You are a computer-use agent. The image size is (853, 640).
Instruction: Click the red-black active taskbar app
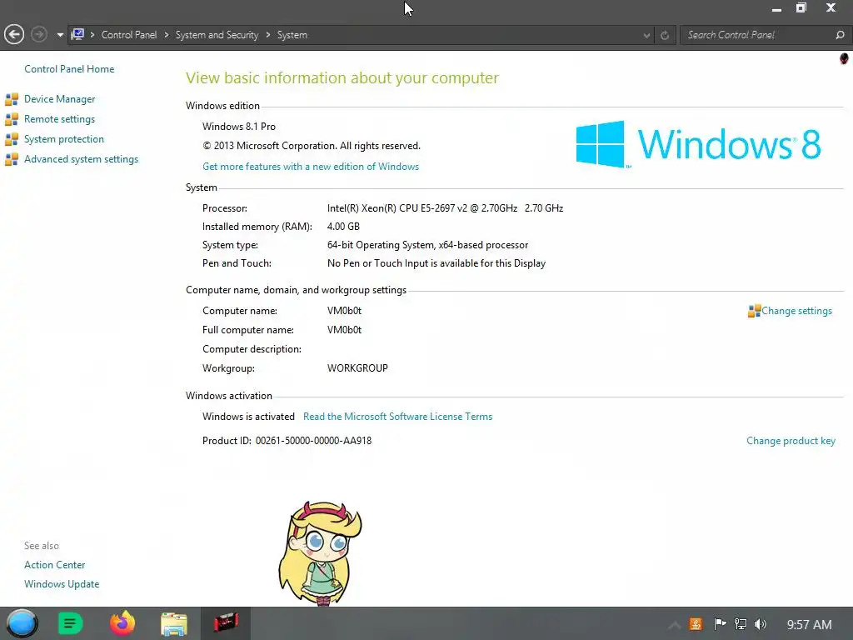point(226,623)
